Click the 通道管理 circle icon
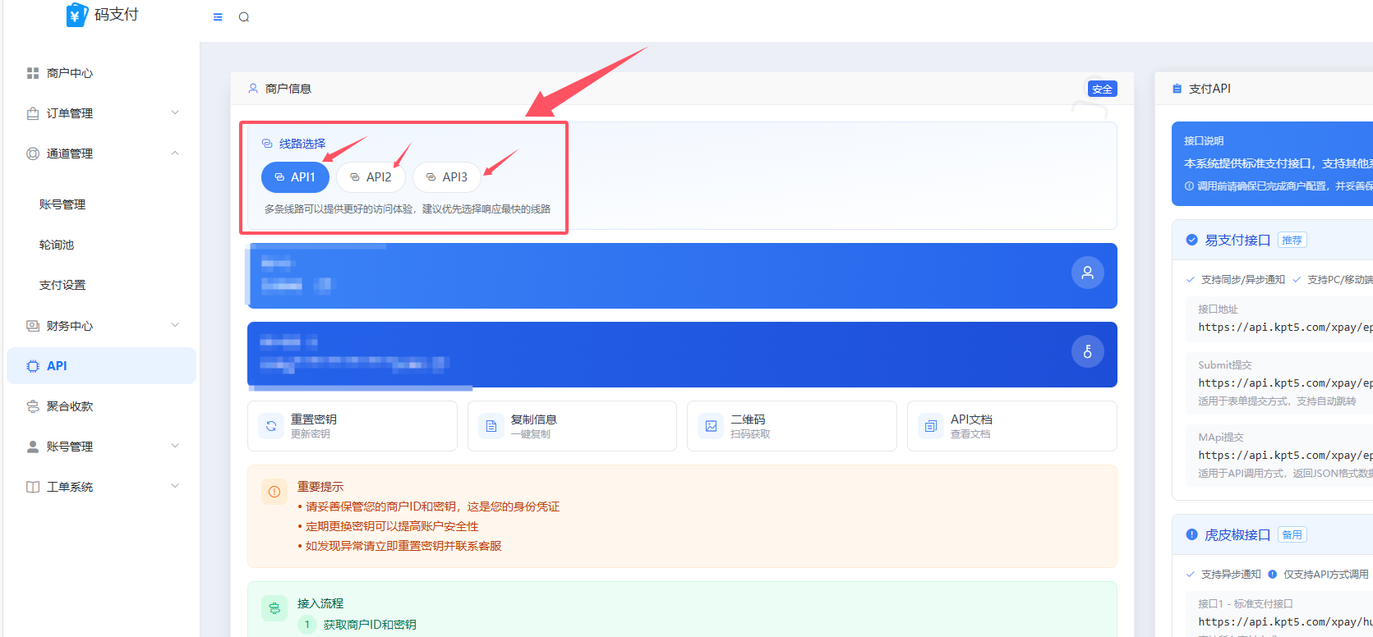The height and width of the screenshot is (637, 1373). [33, 154]
